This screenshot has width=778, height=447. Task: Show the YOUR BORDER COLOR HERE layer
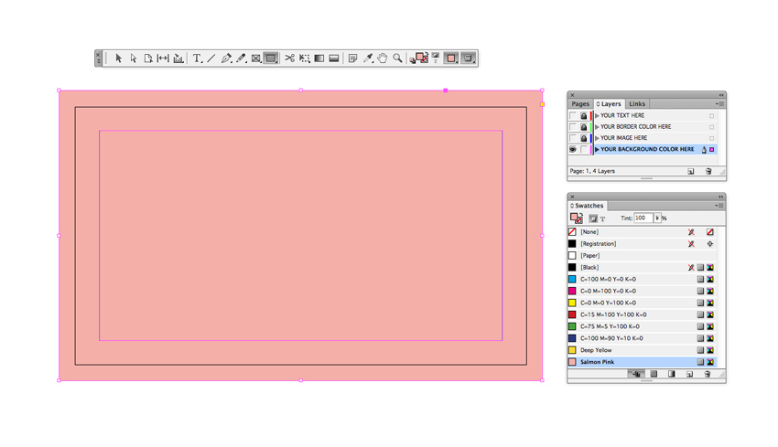(573, 127)
